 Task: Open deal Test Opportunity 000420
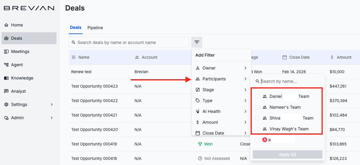click(95, 129)
